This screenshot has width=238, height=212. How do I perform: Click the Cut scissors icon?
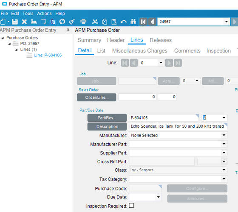[95, 22]
